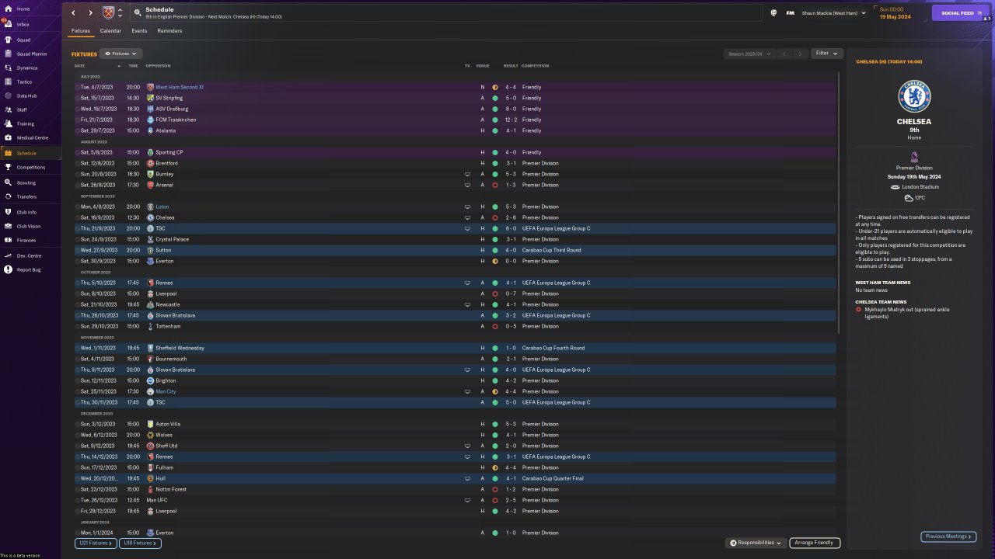Screen dimensions: 995x559
Task: Open the West Ham Second XI link
Action: (180, 87)
